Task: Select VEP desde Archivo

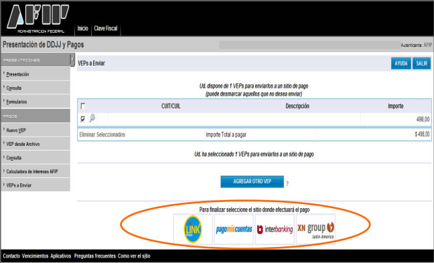Action: [23, 144]
